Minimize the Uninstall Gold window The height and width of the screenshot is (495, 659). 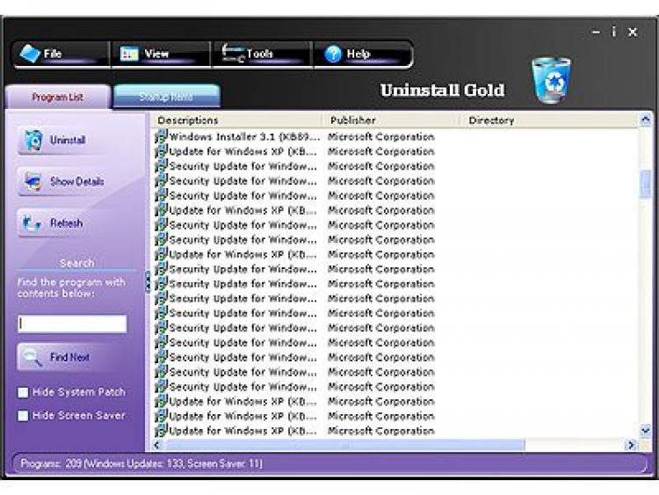(x=596, y=32)
